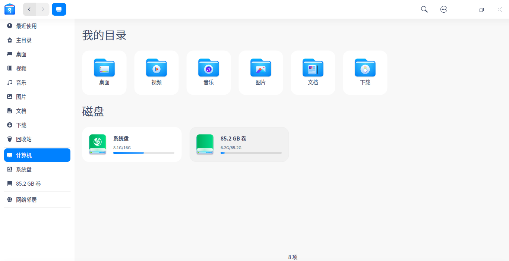Click the picture icon beside 图片 in sidebar
The image size is (509, 261).
10,97
